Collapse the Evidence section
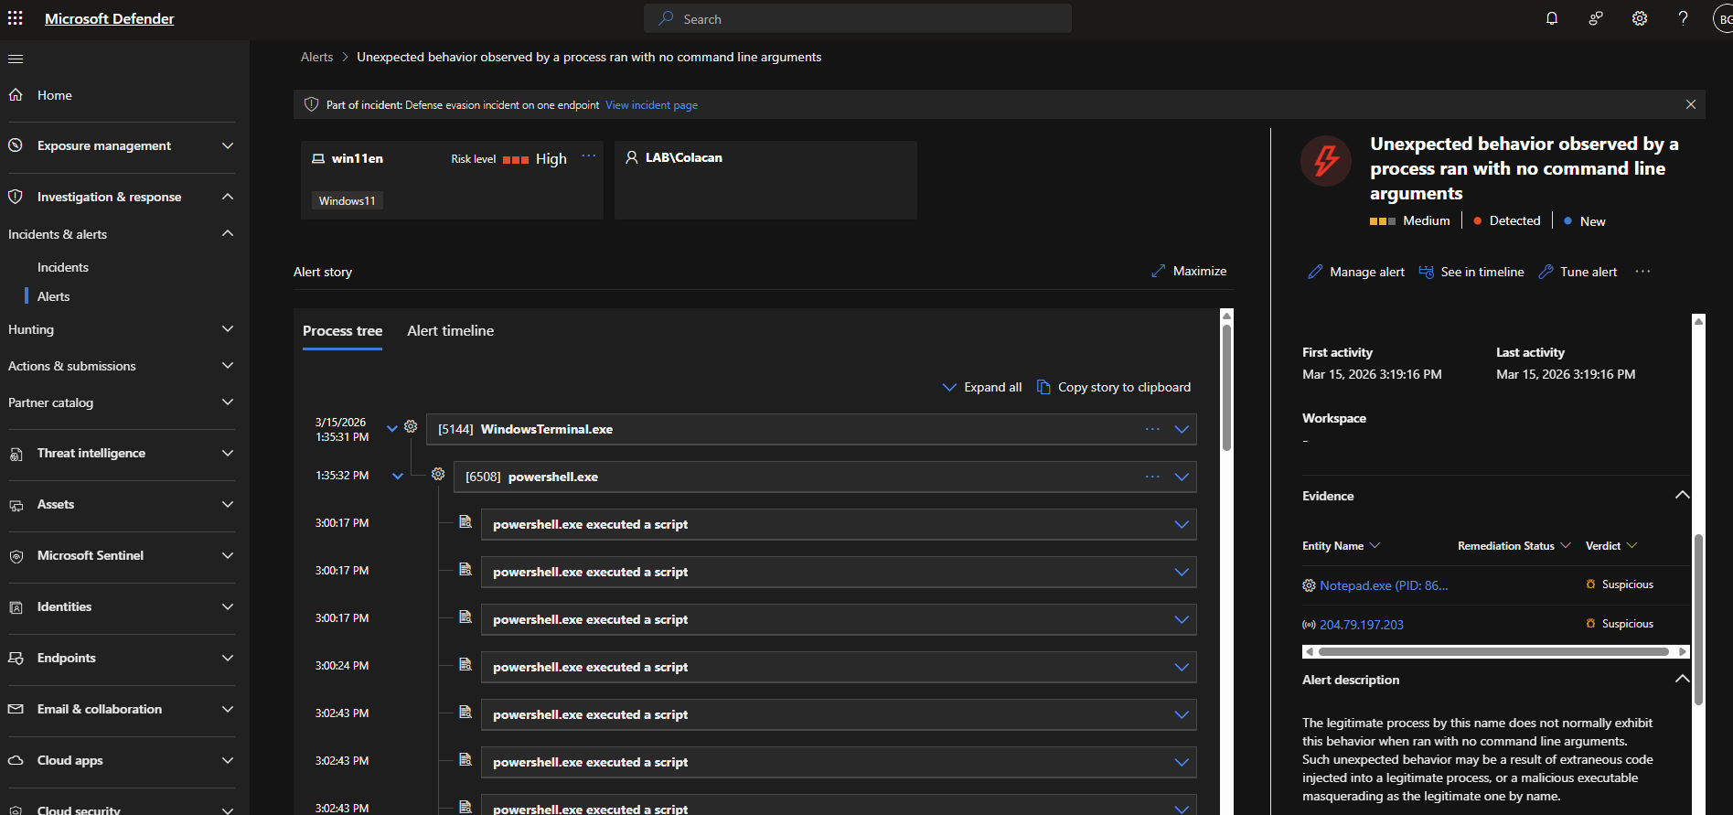The width and height of the screenshot is (1733, 815). (1681, 495)
